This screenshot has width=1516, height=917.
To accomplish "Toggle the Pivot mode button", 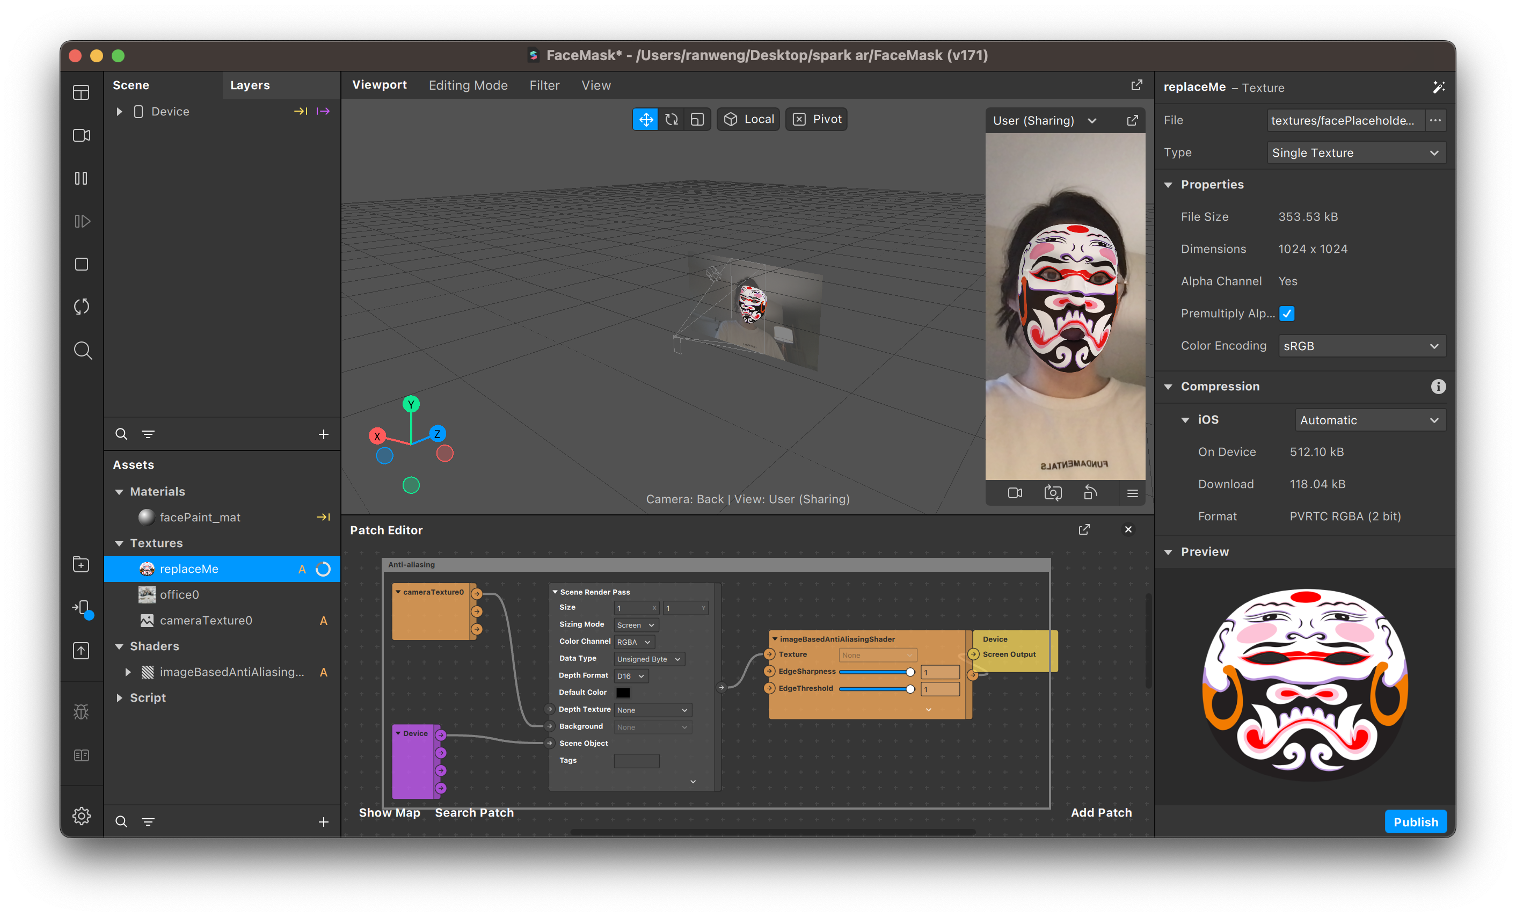I will tap(817, 119).
